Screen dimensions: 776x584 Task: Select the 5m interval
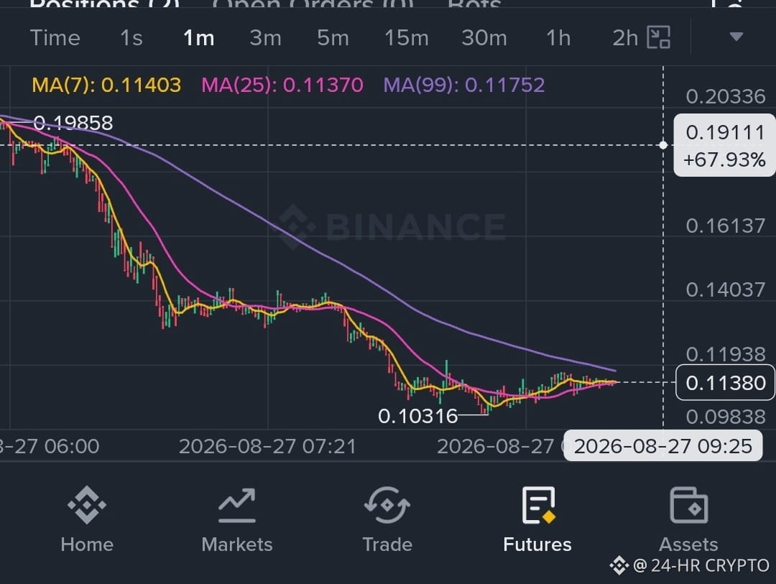coord(333,38)
